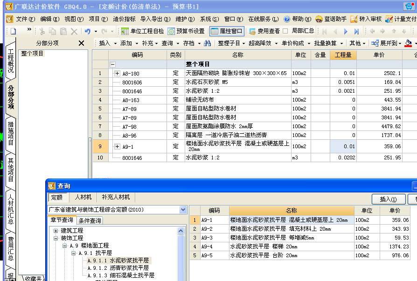Click tree scrollbar up arrow
This screenshot has width=417, height=281.
click(x=181, y=231)
